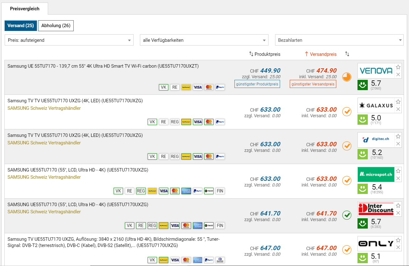Screen dimensions: 409x266
Task: Mark Venova as favorite with the star
Action: (398, 67)
